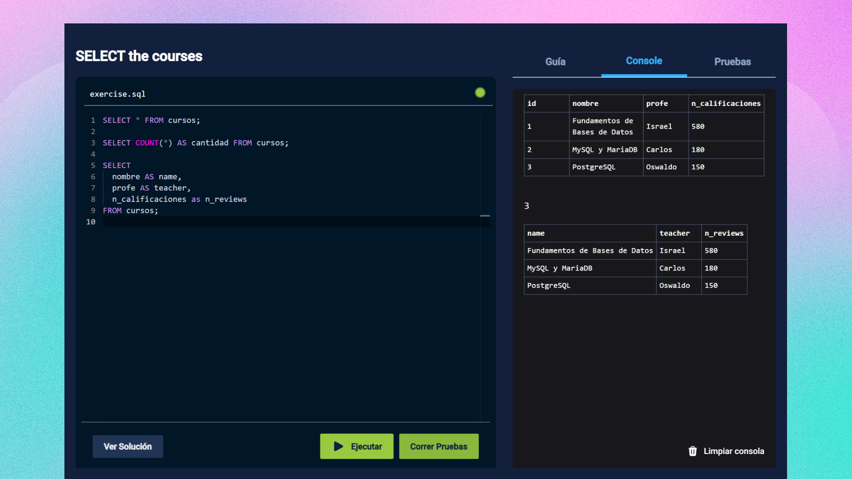
Task: Click line 1 containing SELECT * FROM cursos
Action: pos(151,120)
